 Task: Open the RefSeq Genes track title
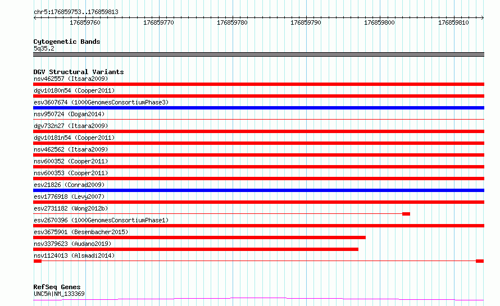pyautogui.click(x=57, y=287)
